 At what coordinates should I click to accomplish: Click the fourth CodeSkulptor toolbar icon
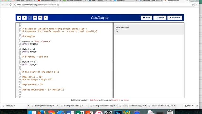35,18
